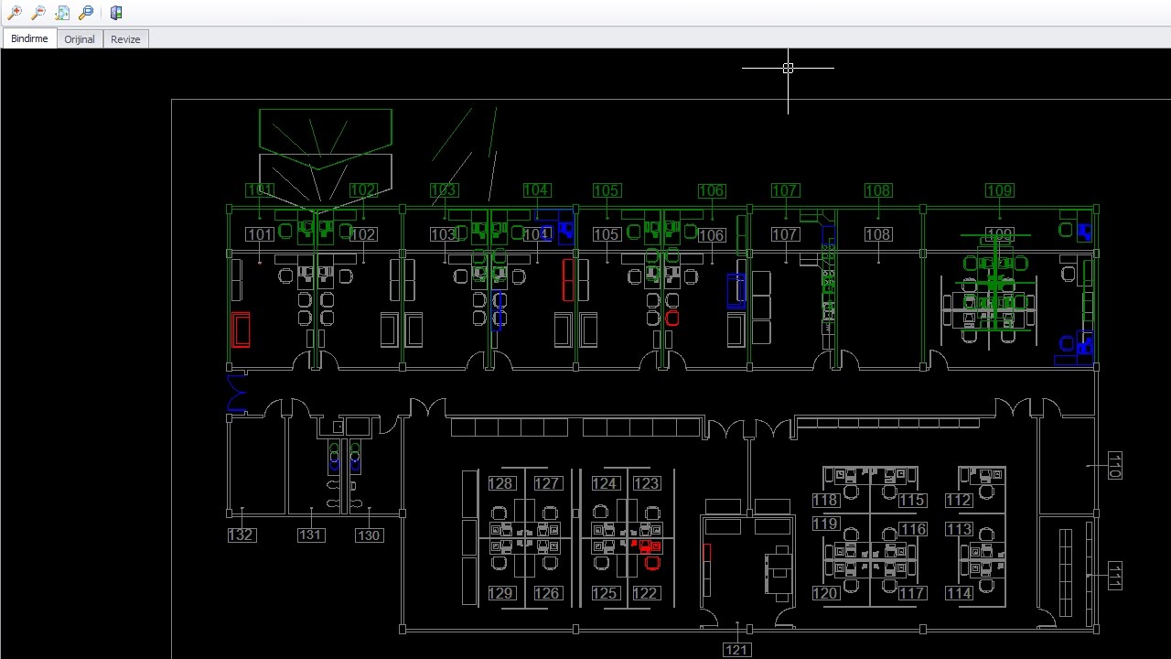
Task: Select room label 131
Action: [x=311, y=535]
